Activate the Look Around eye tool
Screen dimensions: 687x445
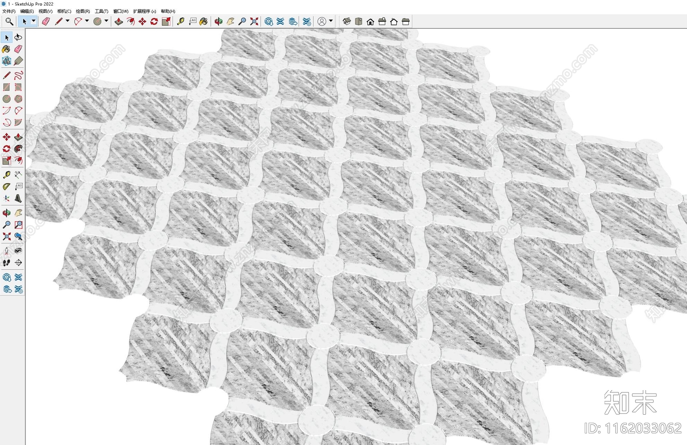pyautogui.click(x=18, y=251)
